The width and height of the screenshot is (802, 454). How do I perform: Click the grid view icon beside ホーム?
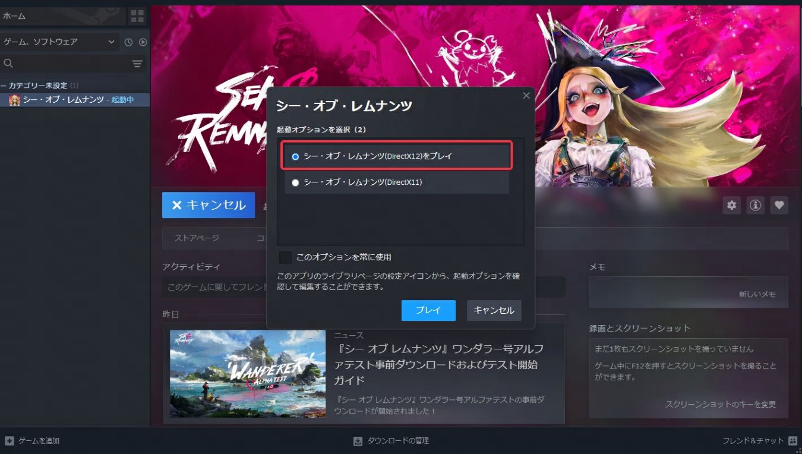click(137, 16)
